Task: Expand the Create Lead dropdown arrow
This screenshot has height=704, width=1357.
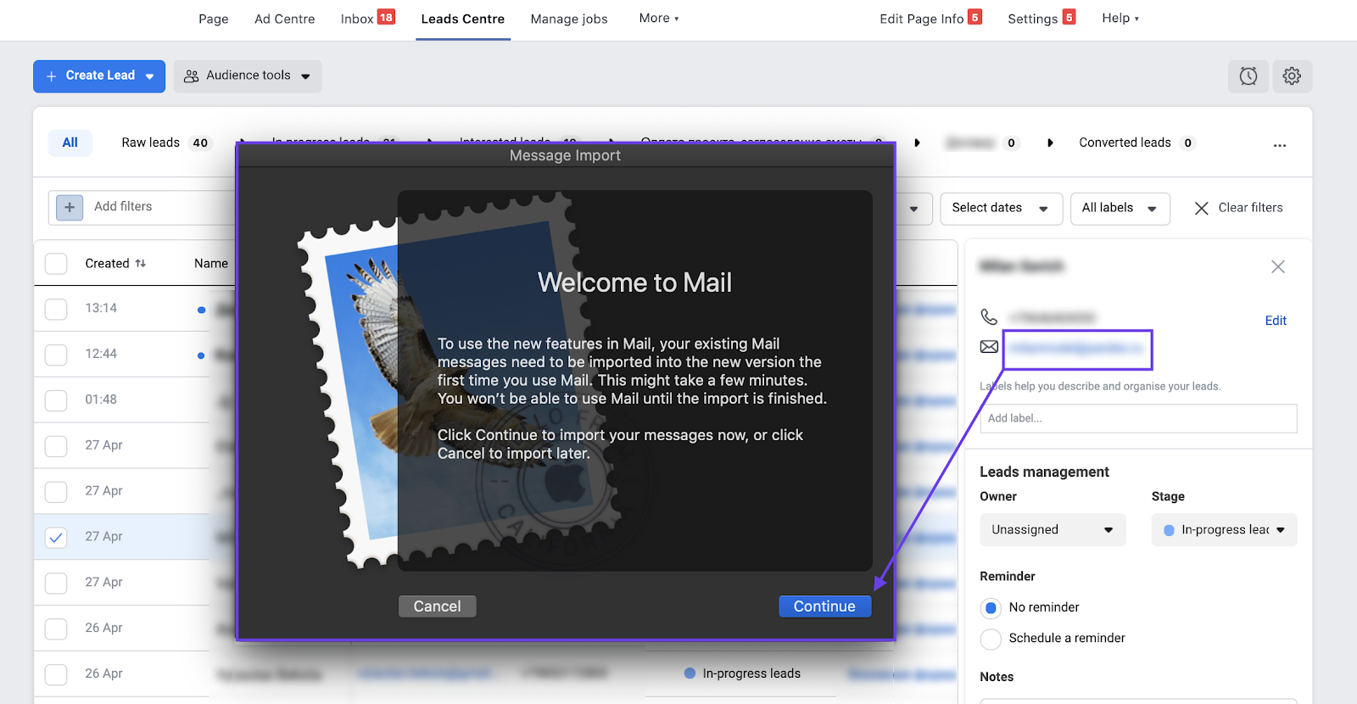Action: [x=150, y=76]
